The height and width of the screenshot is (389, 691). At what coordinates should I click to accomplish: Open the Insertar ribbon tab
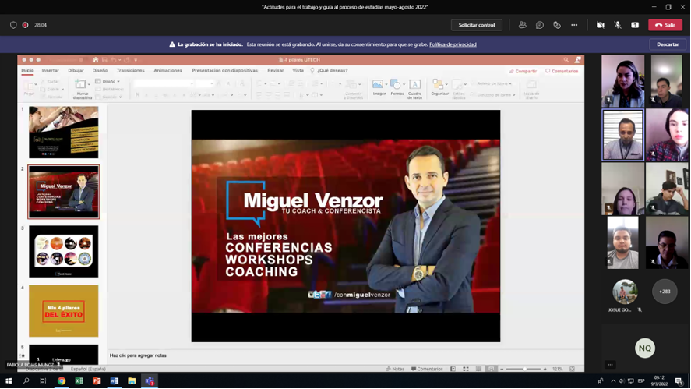coord(50,71)
